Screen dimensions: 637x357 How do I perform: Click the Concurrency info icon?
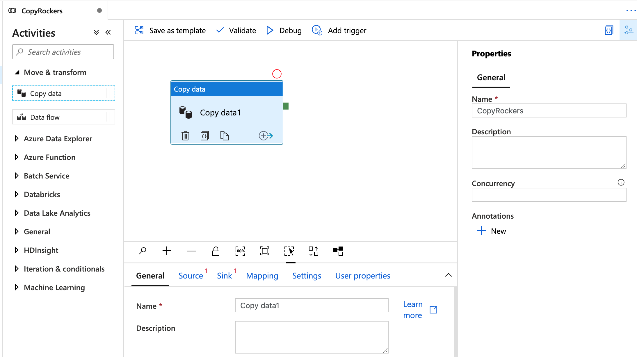coord(621,182)
